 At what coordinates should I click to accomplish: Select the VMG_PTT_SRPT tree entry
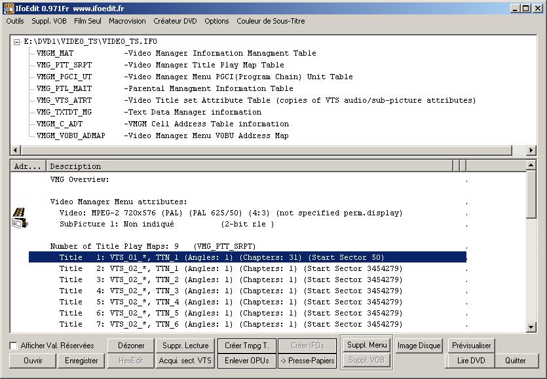click(64, 65)
